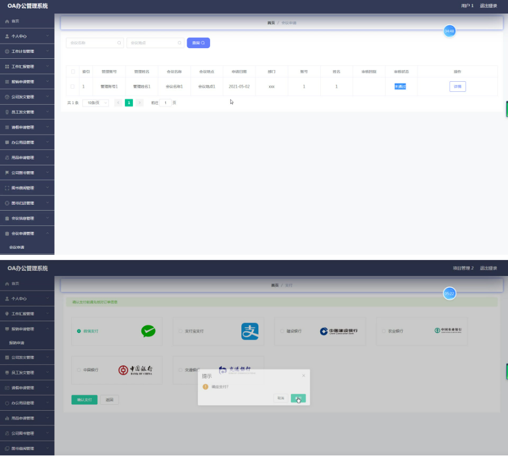This screenshot has width=508, height=456.
Task: Select the 支付宝支付 radio button
Action: pos(181,331)
